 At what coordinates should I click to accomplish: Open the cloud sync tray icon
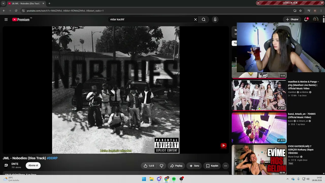[293, 179]
